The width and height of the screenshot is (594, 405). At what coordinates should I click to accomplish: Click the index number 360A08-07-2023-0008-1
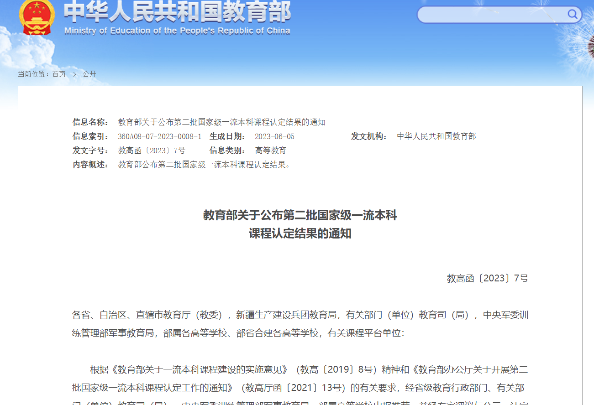coord(159,136)
